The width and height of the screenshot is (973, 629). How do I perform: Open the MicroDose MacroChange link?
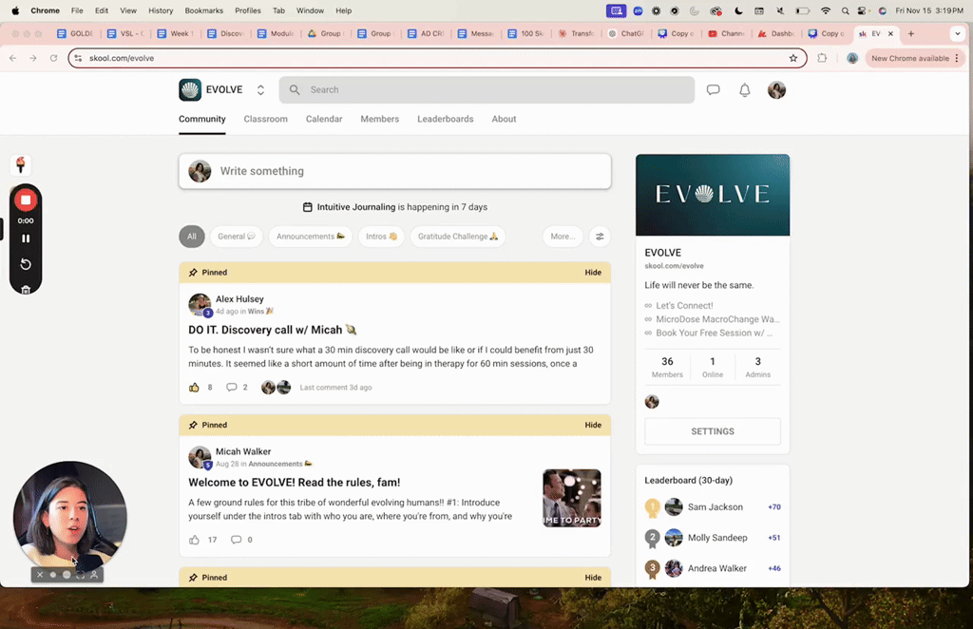718,319
